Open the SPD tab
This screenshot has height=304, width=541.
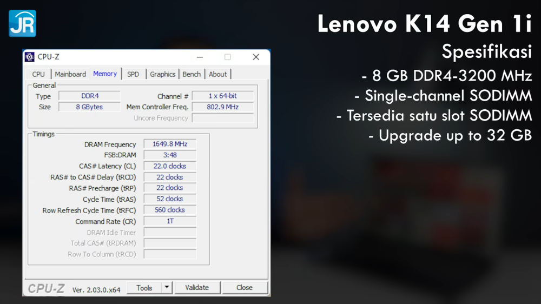[133, 74]
